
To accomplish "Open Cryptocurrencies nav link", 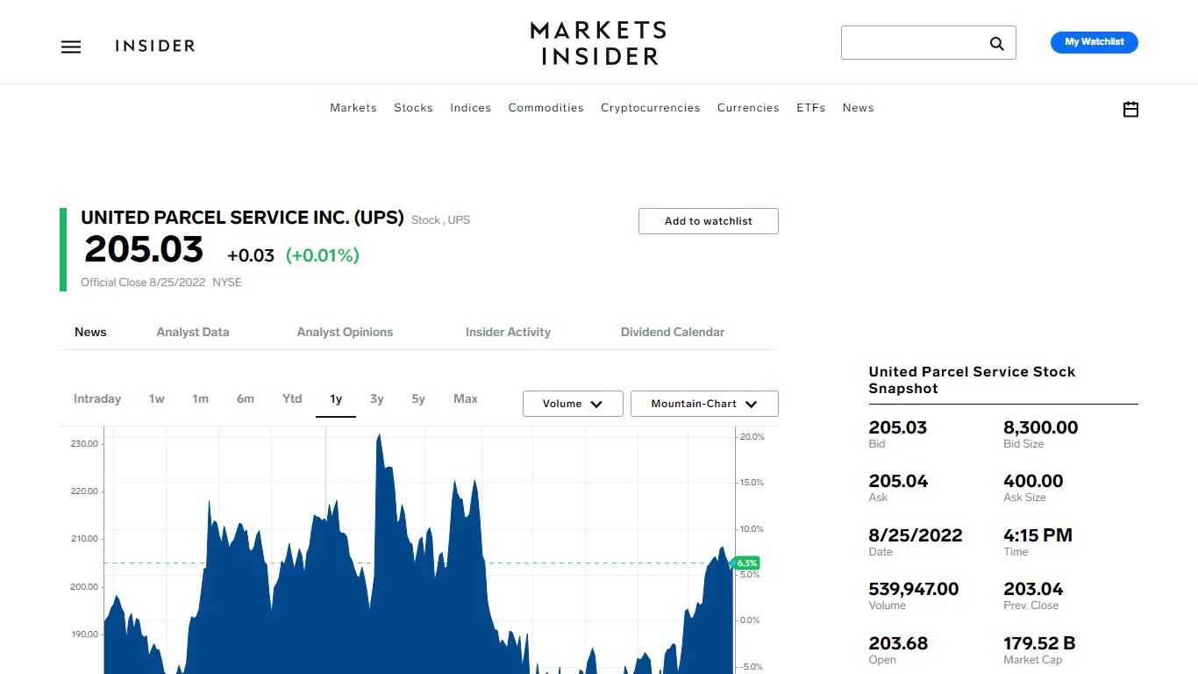I will coord(651,108).
